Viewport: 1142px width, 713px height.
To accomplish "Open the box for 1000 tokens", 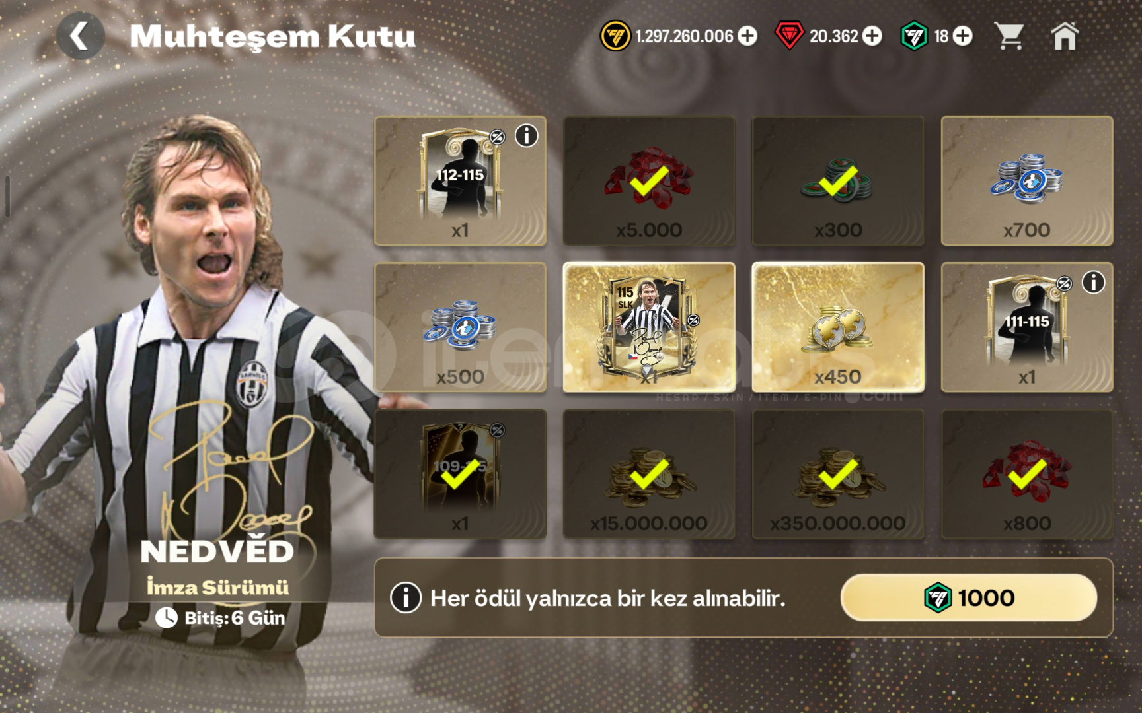I will pos(968,597).
